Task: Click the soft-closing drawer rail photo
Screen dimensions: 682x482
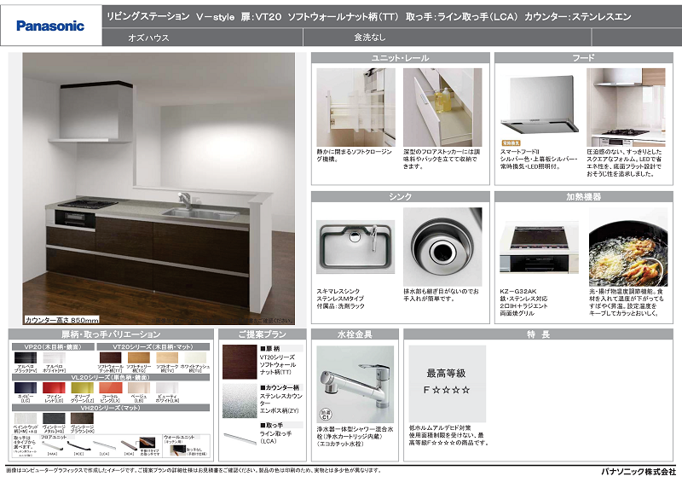Action: (x=355, y=107)
